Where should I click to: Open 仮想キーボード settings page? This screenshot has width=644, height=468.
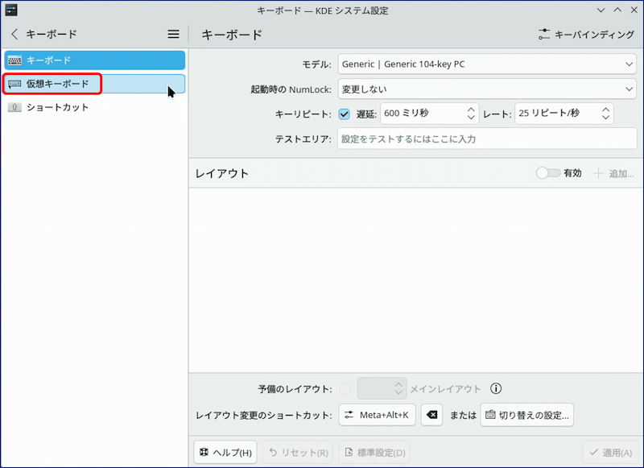click(95, 84)
